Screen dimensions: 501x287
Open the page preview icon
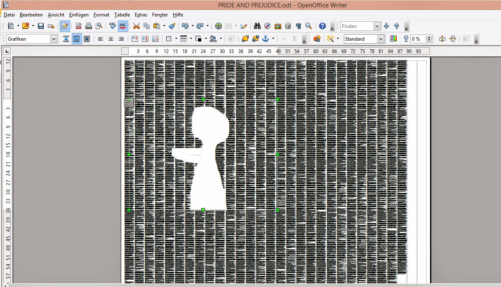(x=99, y=26)
